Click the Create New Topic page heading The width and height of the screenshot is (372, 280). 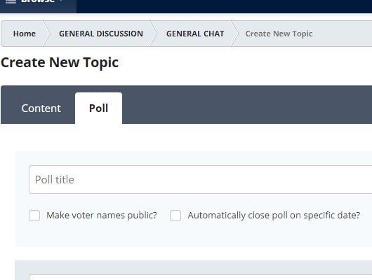tap(60, 62)
